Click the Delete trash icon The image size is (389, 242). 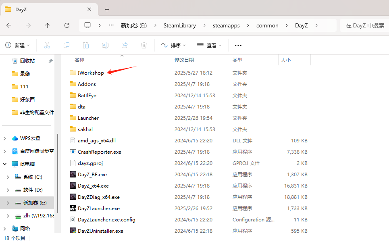tap(144, 45)
